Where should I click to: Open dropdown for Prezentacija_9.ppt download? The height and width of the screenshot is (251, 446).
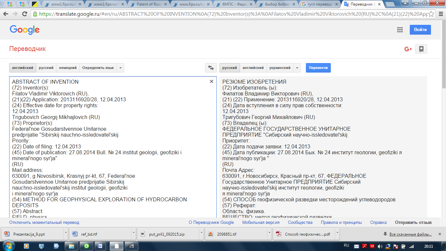(x=65, y=234)
